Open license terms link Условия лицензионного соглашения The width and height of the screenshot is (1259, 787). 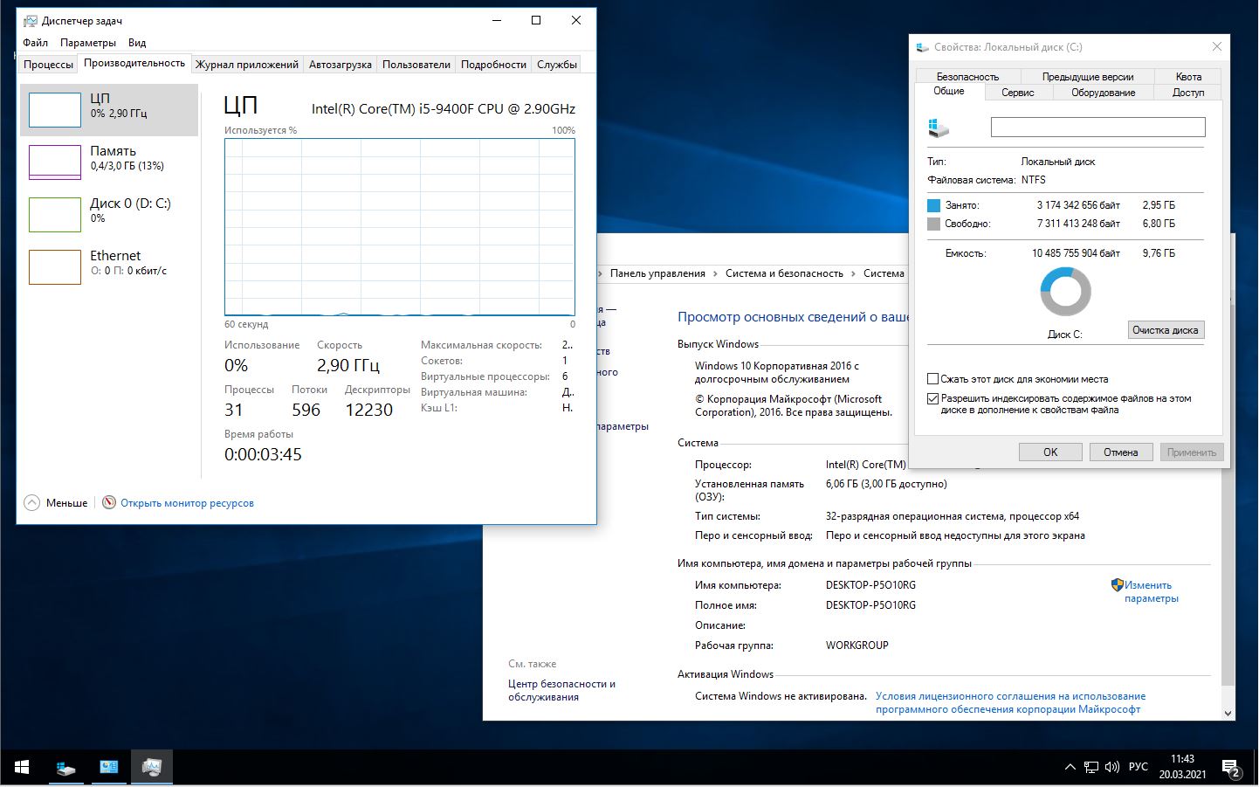click(1010, 702)
